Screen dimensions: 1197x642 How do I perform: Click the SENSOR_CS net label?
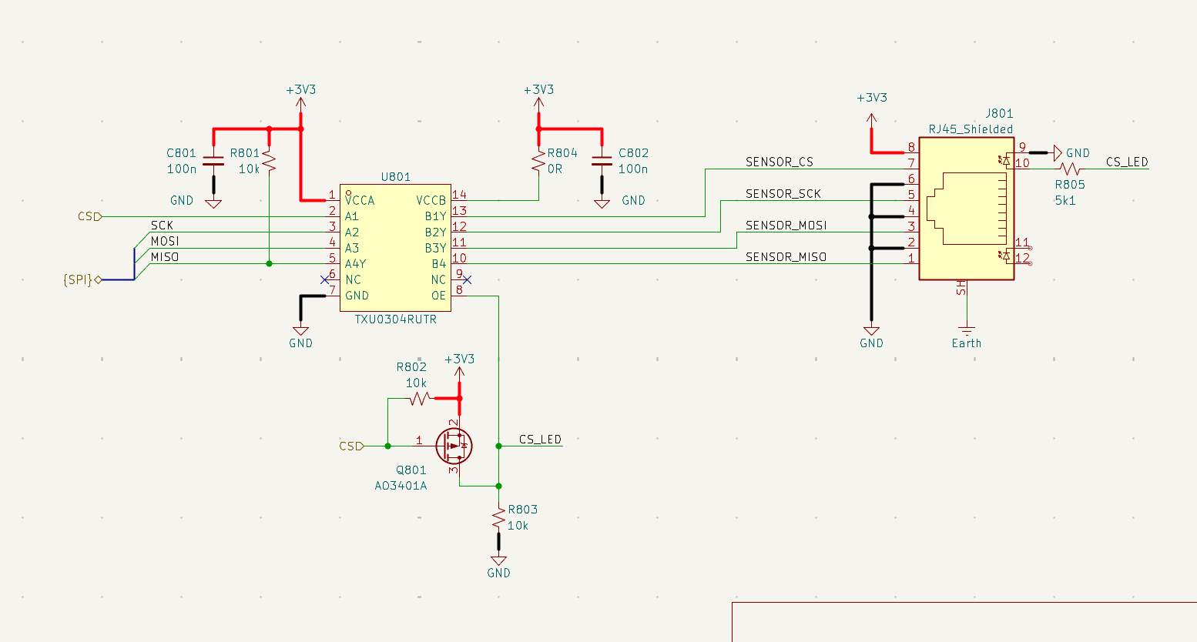(x=779, y=162)
